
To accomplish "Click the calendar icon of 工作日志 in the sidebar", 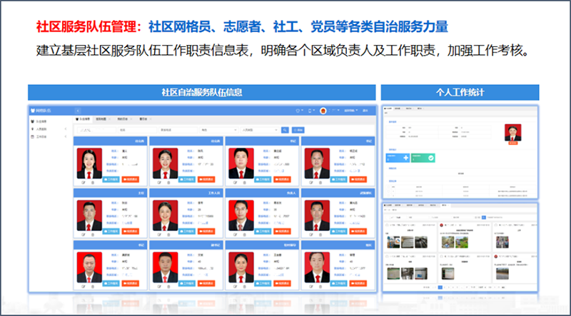I will [32, 137].
